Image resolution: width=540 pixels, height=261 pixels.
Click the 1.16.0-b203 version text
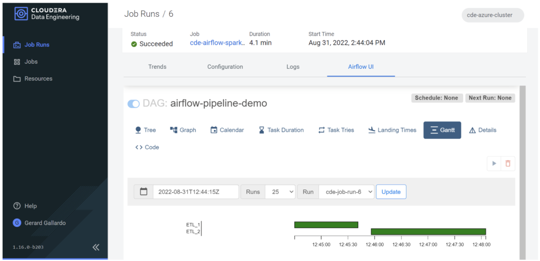point(28,247)
